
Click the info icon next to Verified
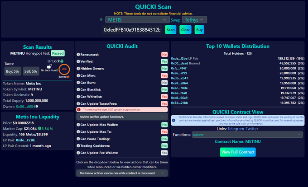click(78, 61)
